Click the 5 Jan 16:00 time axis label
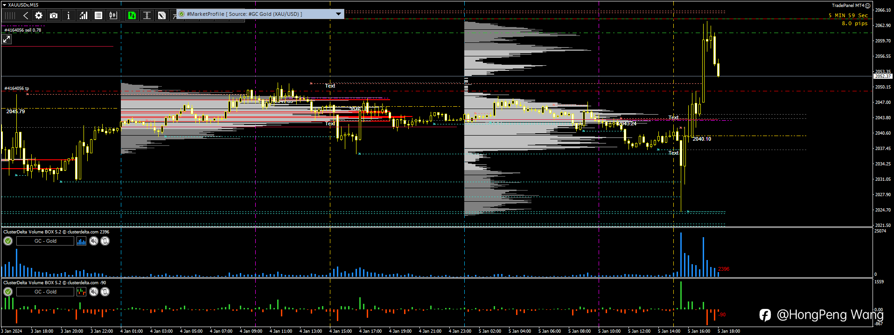Image resolution: width=894 pixels, height=335 pixels. tap(699, 331)
